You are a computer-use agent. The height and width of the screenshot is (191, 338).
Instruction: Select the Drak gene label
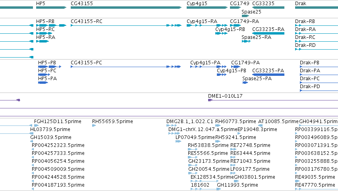click(x=301, y=4)
